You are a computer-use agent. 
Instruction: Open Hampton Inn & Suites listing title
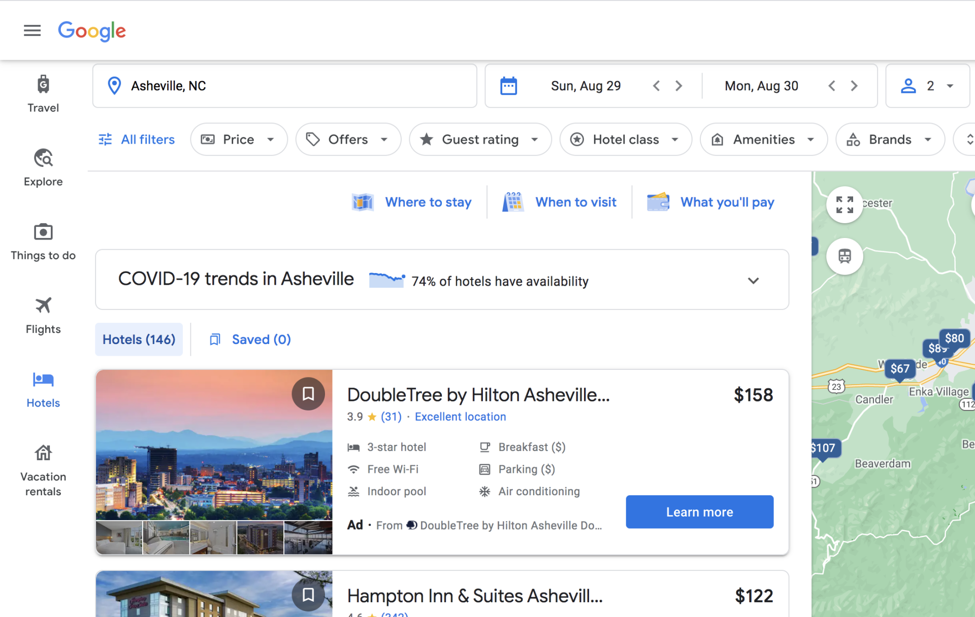pos(475,596)
